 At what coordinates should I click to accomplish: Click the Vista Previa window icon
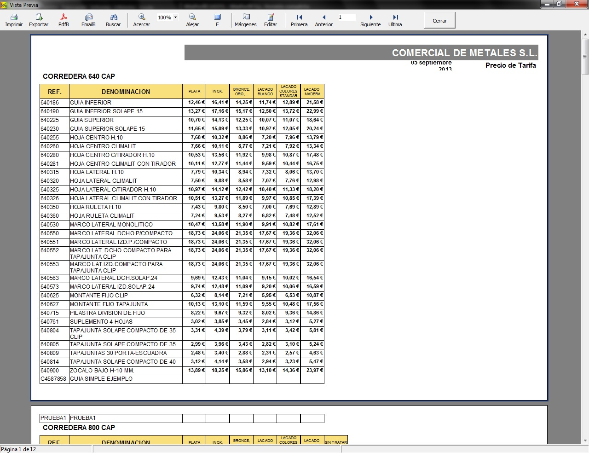(5, 5)
